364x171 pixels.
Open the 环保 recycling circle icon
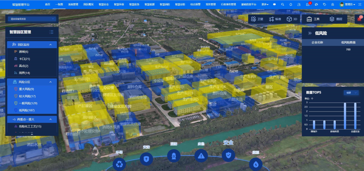(119, 164)
